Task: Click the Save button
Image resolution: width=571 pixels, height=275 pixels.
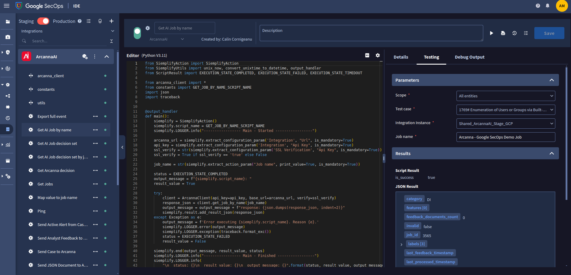Action: pyautogui.click(x=549, y=33)
